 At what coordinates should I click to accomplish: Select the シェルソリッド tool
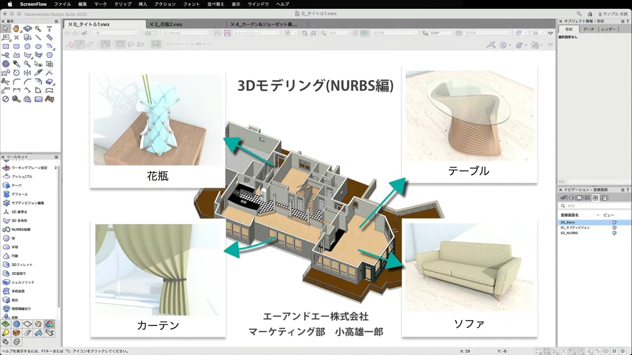(x=23, y=283)
